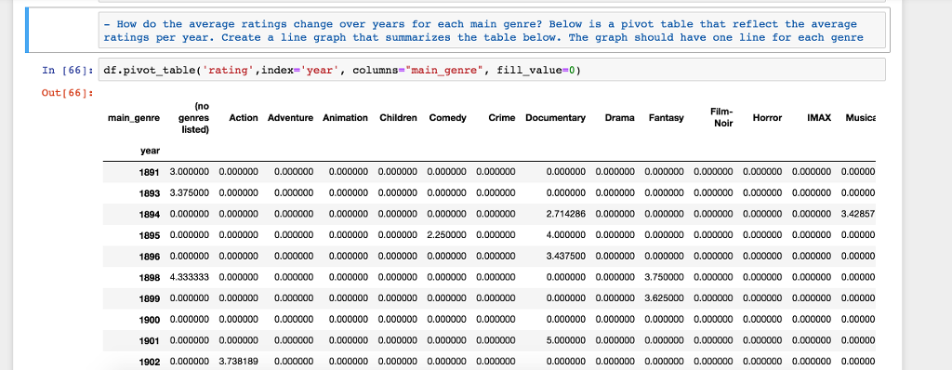This screenshot has width=952, height=370.
Task: Click the Horror cell in row 1896
Action: pos(762,257)
